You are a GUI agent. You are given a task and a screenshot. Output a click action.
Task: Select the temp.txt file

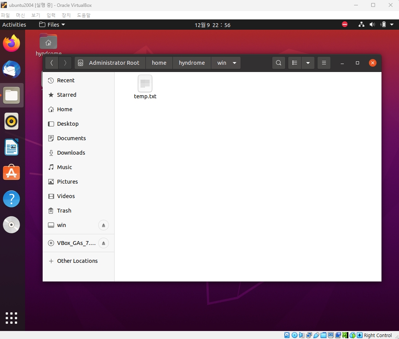coord(145,87)
